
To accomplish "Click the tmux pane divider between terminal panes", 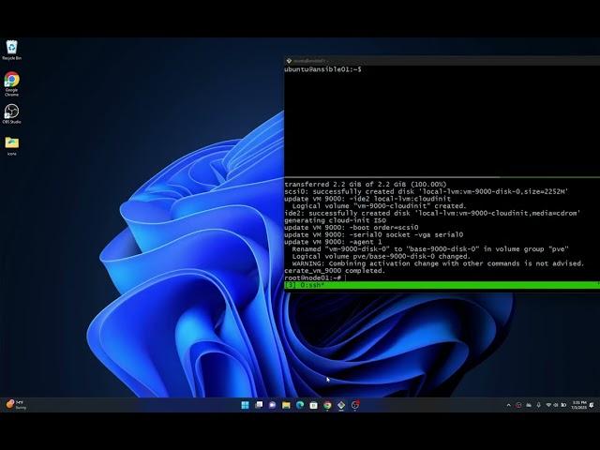I will (x=442, y=177).
